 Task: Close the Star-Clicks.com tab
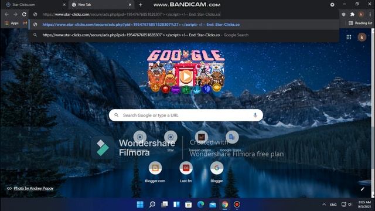point(64,5)
